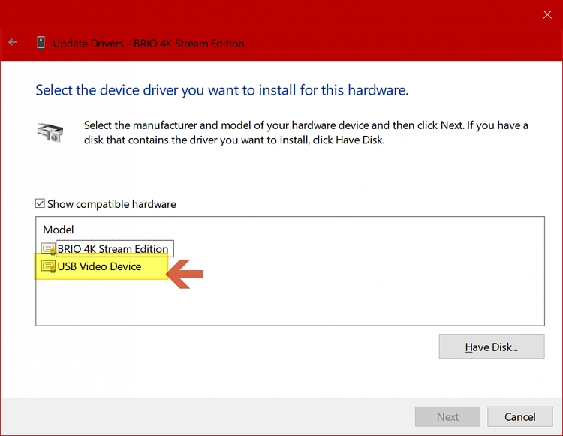Screen dimensions: 563x436
Task: Click the hardware disk icon beside instructions
Action: 50,133
